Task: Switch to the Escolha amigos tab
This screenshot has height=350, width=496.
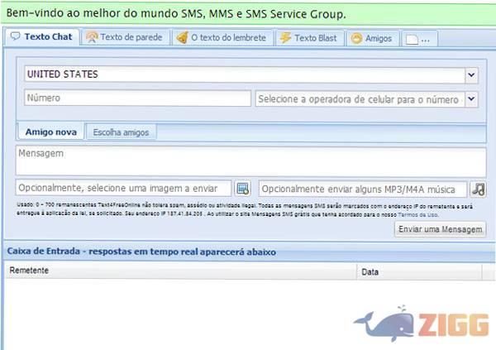Action: (121, 132)
